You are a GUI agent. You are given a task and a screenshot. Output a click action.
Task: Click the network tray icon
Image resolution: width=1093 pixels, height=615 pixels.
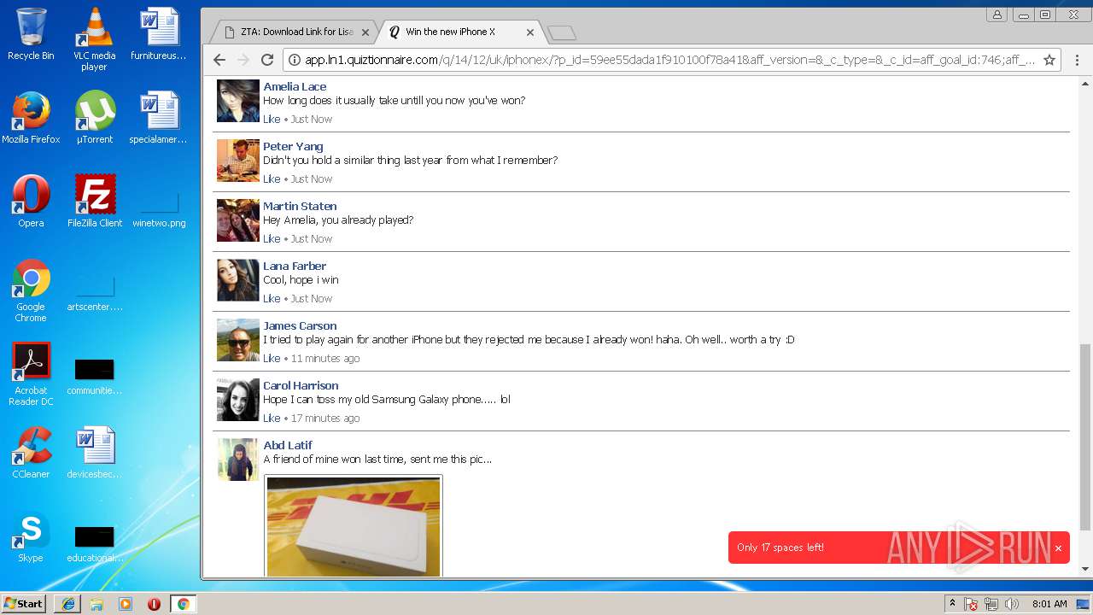(991, 604)
